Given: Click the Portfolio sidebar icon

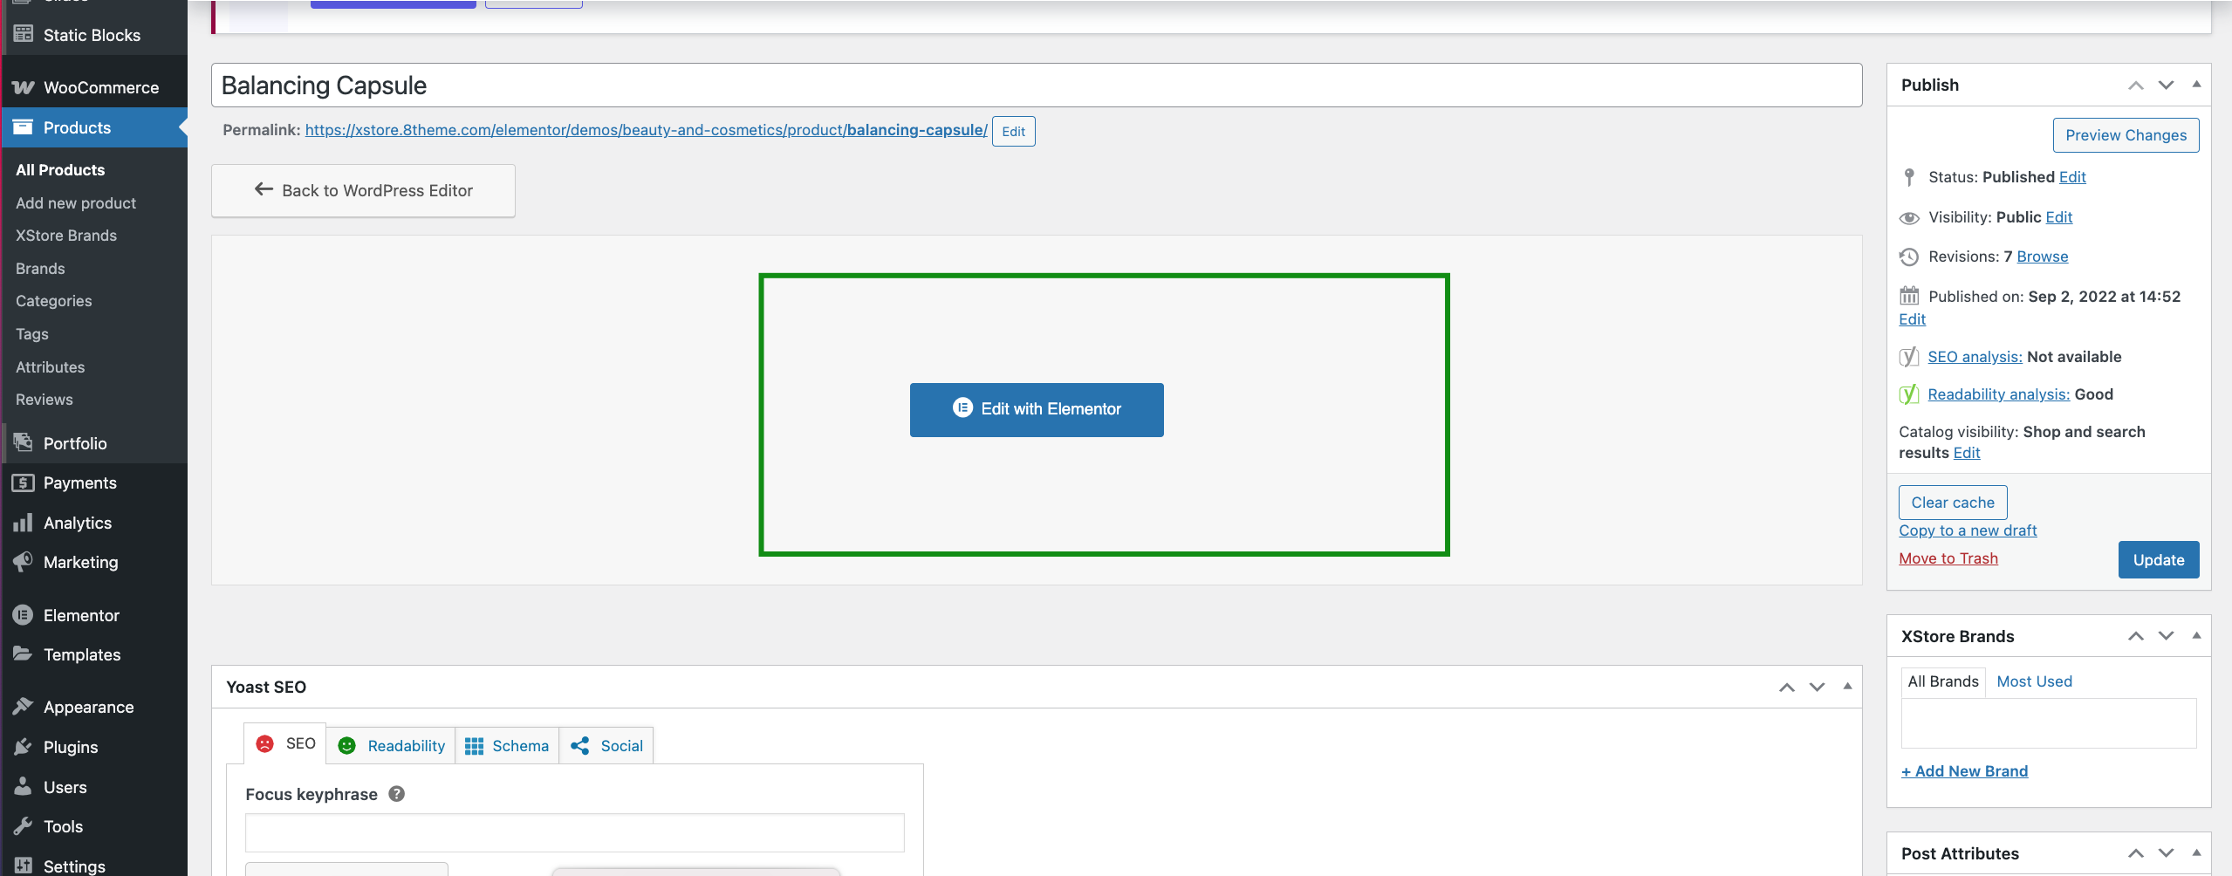Looking at the screenshot, I should [x=24, y=442].
